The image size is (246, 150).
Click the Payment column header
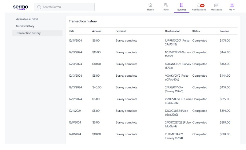[121, 31]
